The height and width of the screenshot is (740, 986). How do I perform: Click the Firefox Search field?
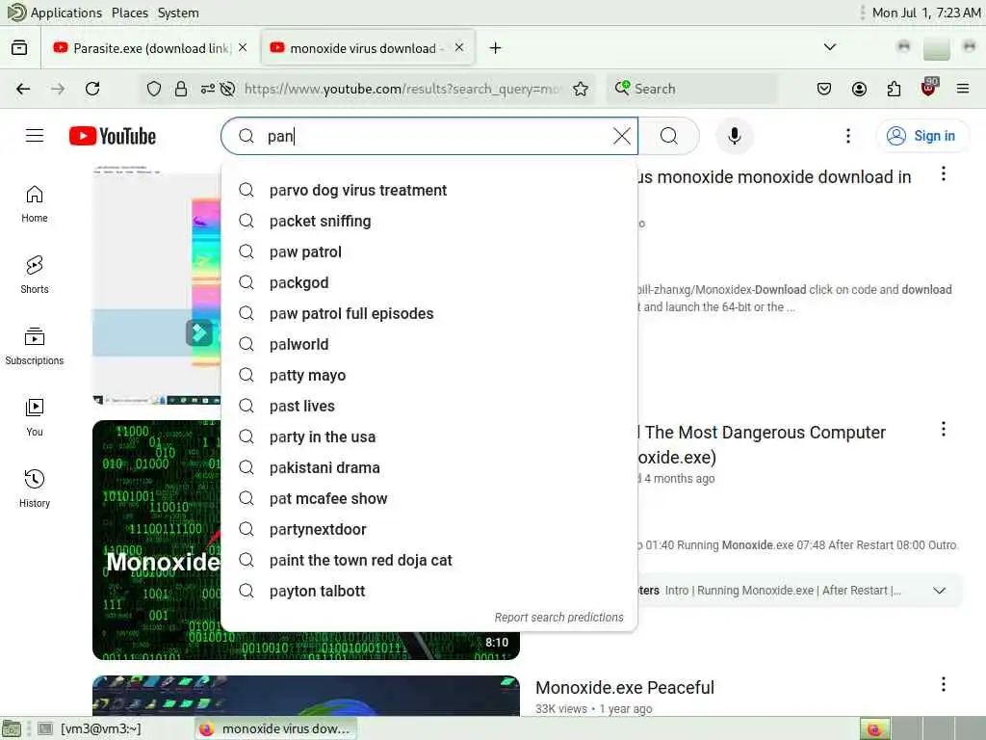tap(691, 89)
